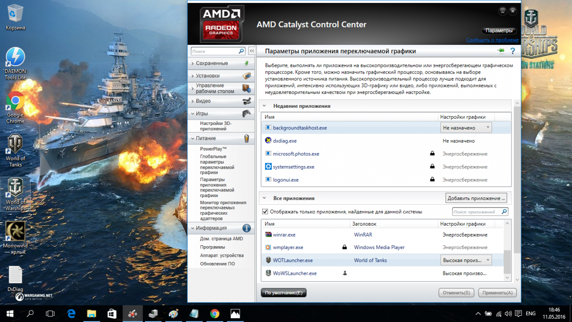Open the PowerPlay page in the sidebar
Viewport: 572px width, 322px height.
coord(213,149)
